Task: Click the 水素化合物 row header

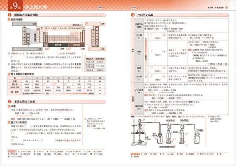Action: [15, 87]
